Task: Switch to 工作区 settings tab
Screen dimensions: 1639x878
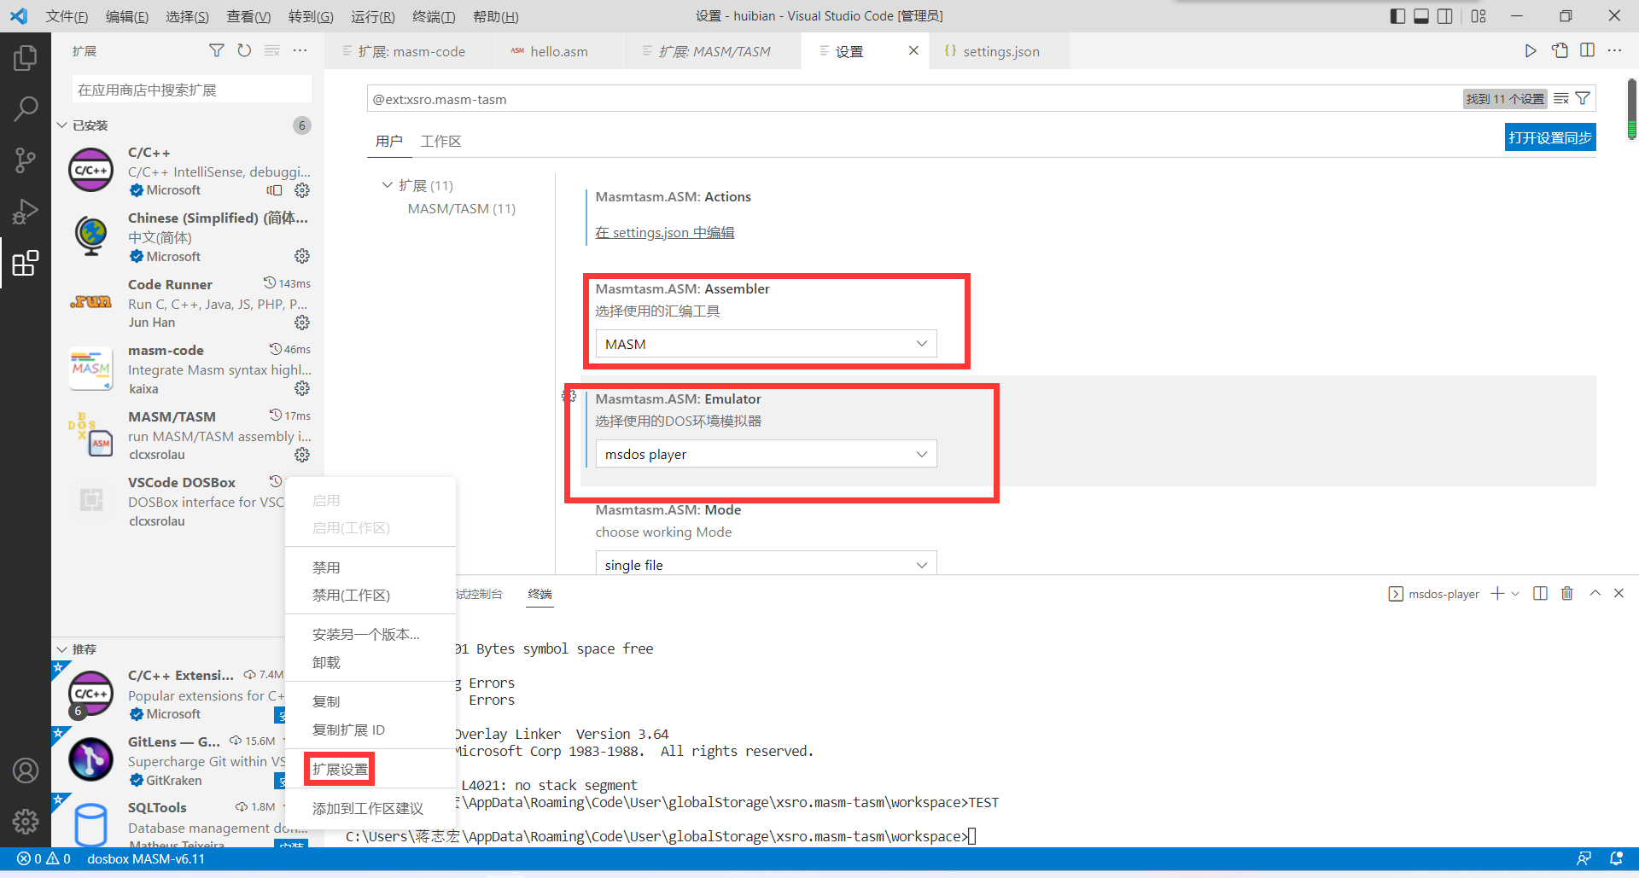Action: coord(440,141)
